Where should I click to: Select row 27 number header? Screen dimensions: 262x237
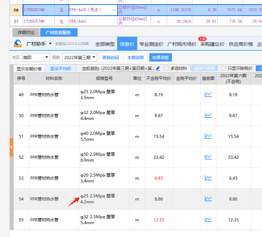tap(16, 21)
